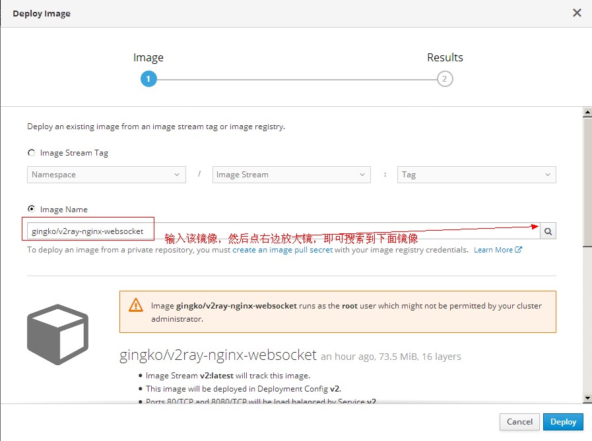Screen dimensions: 592x441
Task: Click the cube image icon
Action: click(58, 334)
